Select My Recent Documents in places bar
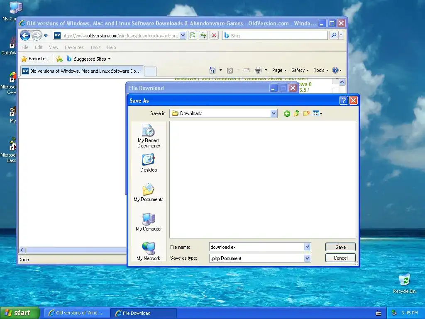This screenshot has width=425, height=319. click(x=149, y=136)
